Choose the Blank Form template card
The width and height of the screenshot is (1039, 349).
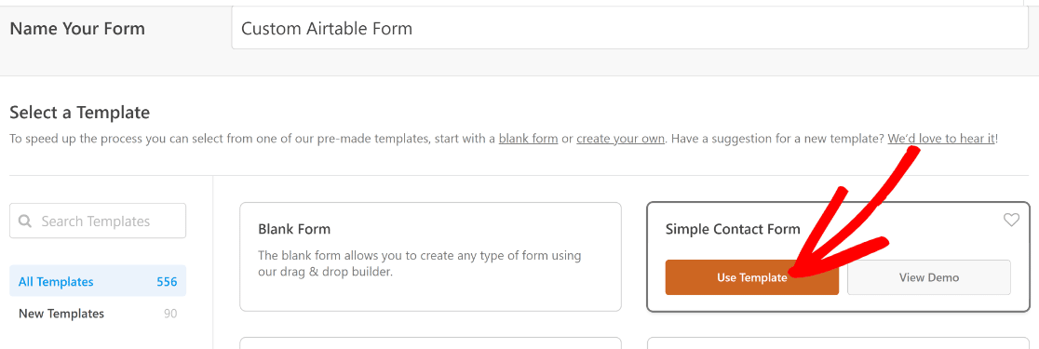pos(431,257)
